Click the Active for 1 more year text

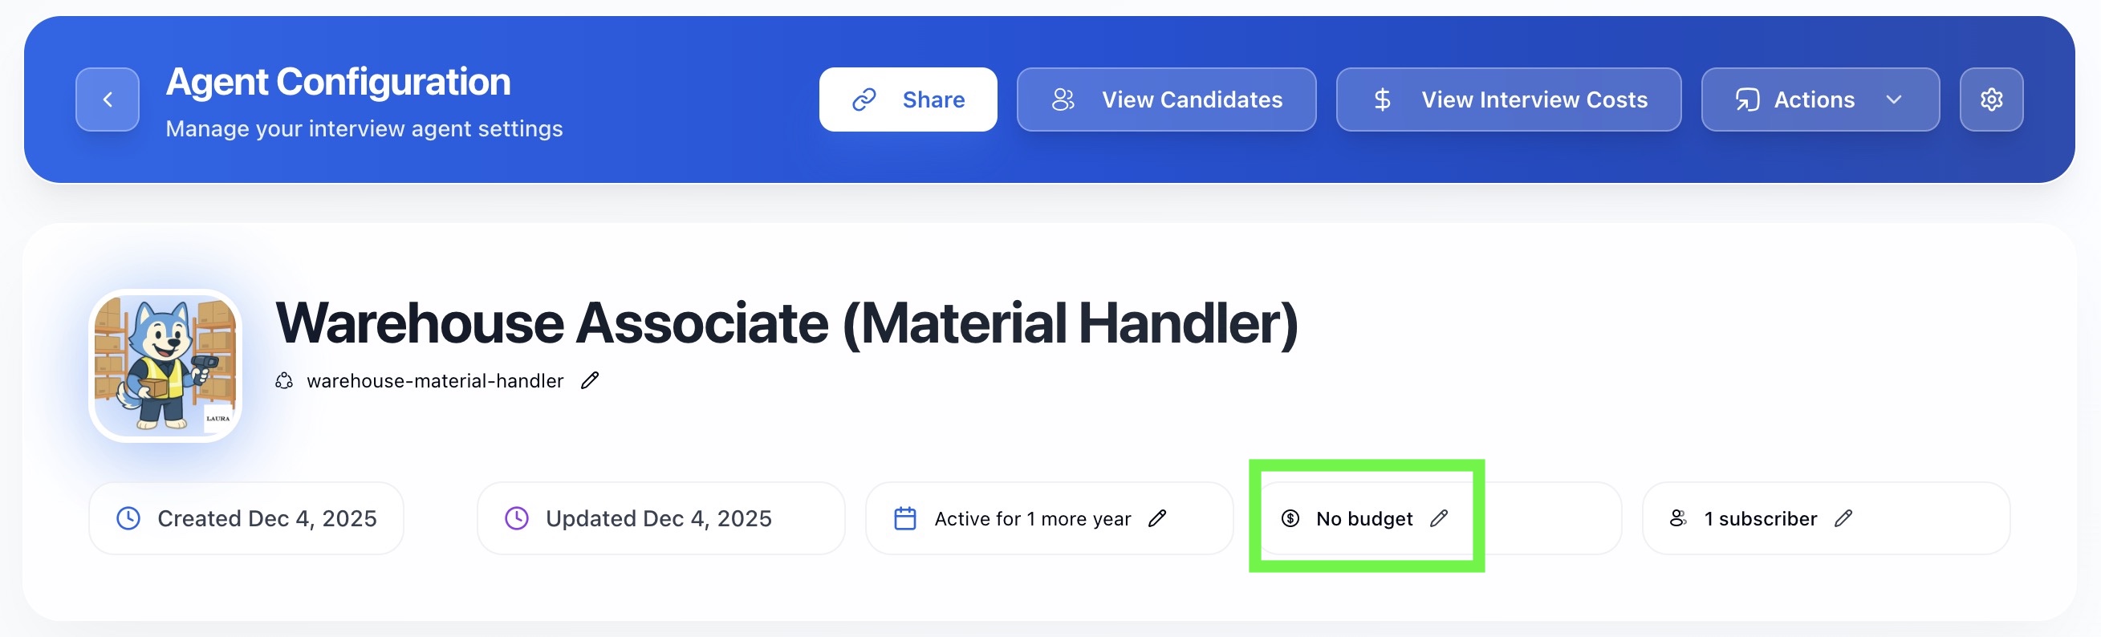coord(1032,519)
